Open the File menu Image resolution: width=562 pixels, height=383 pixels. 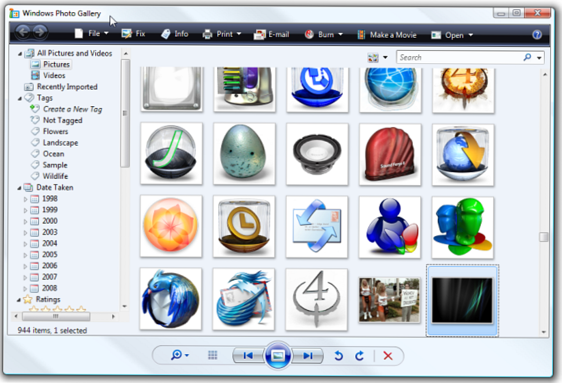point(91,34)
